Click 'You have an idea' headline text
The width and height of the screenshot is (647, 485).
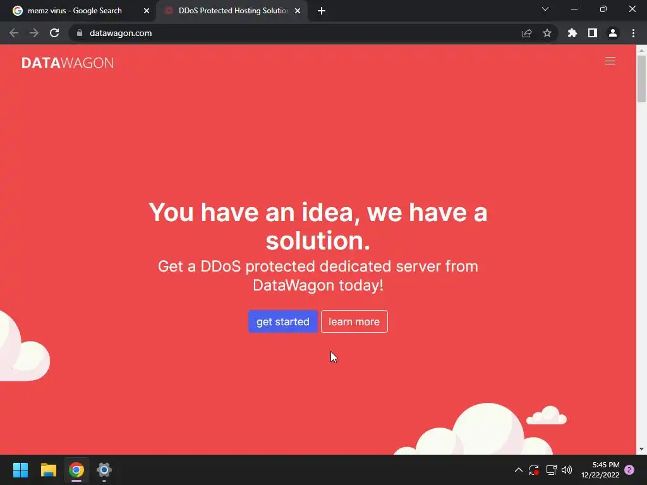(318, 226)
